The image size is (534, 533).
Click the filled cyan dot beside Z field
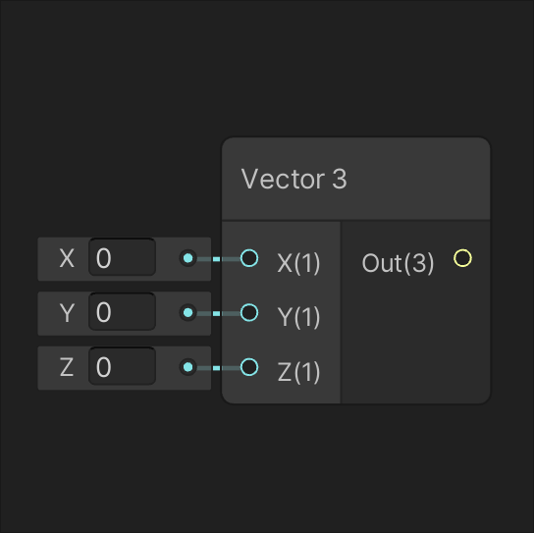pos(188,367)
